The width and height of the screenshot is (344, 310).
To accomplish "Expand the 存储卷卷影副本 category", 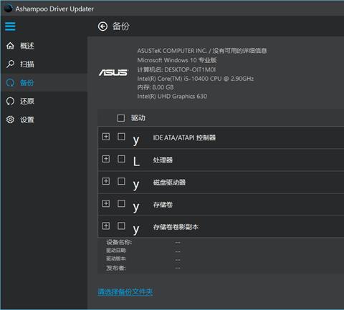I will coord(106,226).
